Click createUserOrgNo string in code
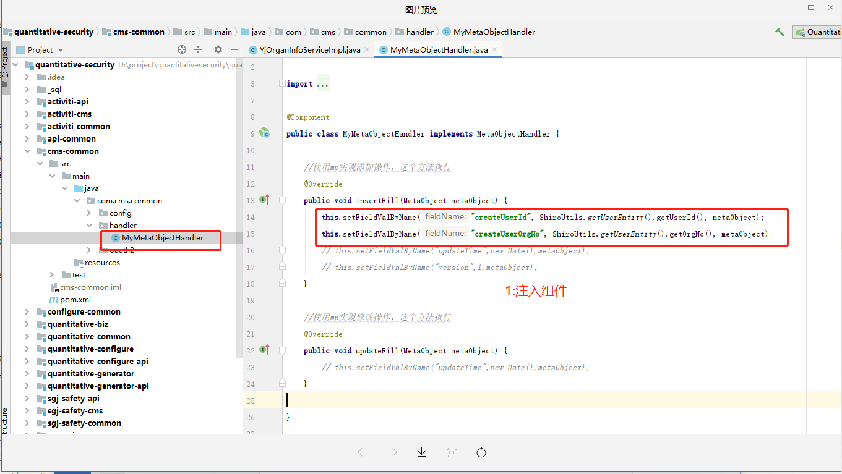Screen dimensions: 842x474 pyautogui.click(x=508, y=234)
